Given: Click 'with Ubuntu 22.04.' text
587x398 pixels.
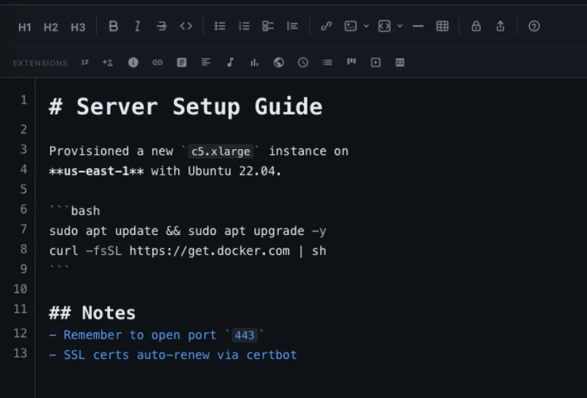Looking at the screenshot, I should 216,171.
